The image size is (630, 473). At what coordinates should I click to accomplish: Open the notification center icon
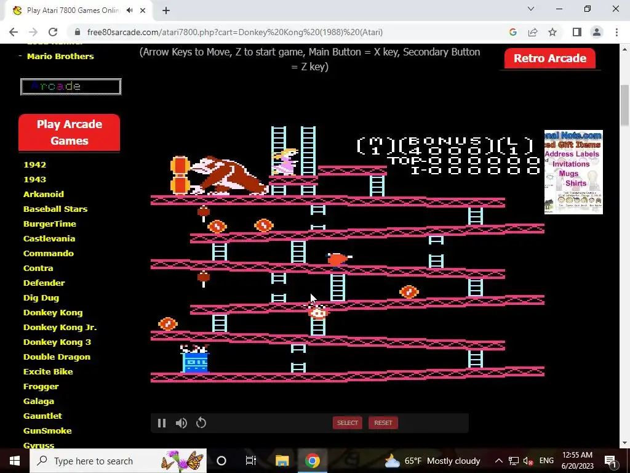click(x=611, y=461)
